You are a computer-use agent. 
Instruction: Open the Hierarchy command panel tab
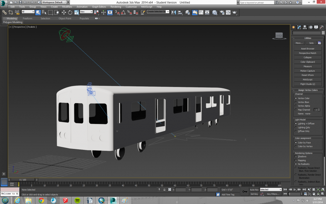pyautogui.click(x=305, y=27)
